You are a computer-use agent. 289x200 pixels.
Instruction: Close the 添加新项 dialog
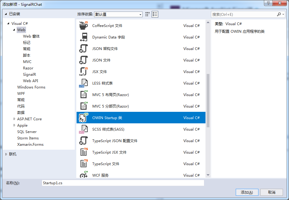[x=280, y=3]
